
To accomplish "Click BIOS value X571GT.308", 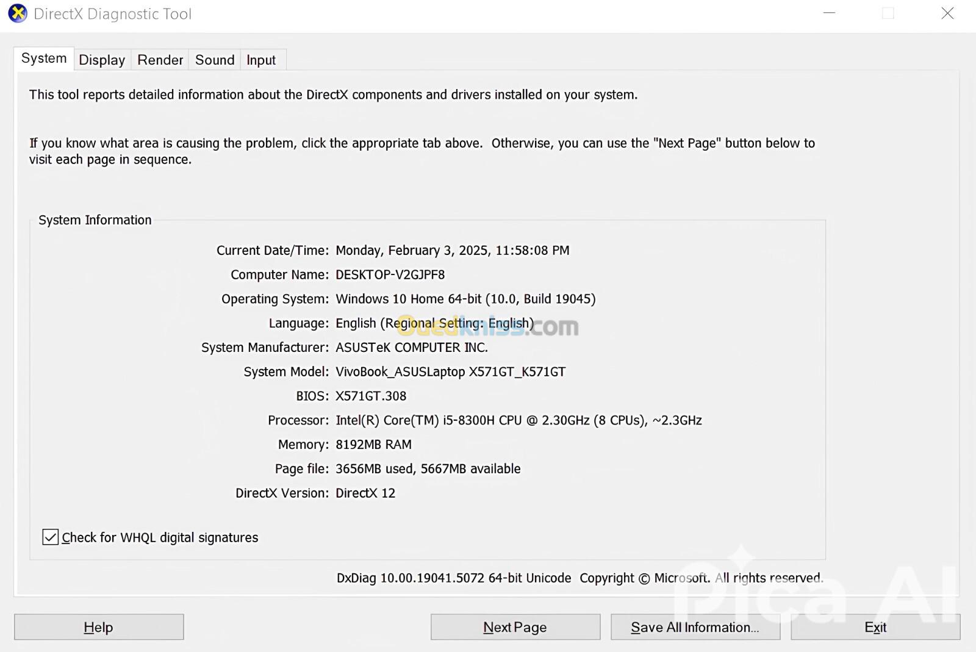I will click(x=371, y=396).
